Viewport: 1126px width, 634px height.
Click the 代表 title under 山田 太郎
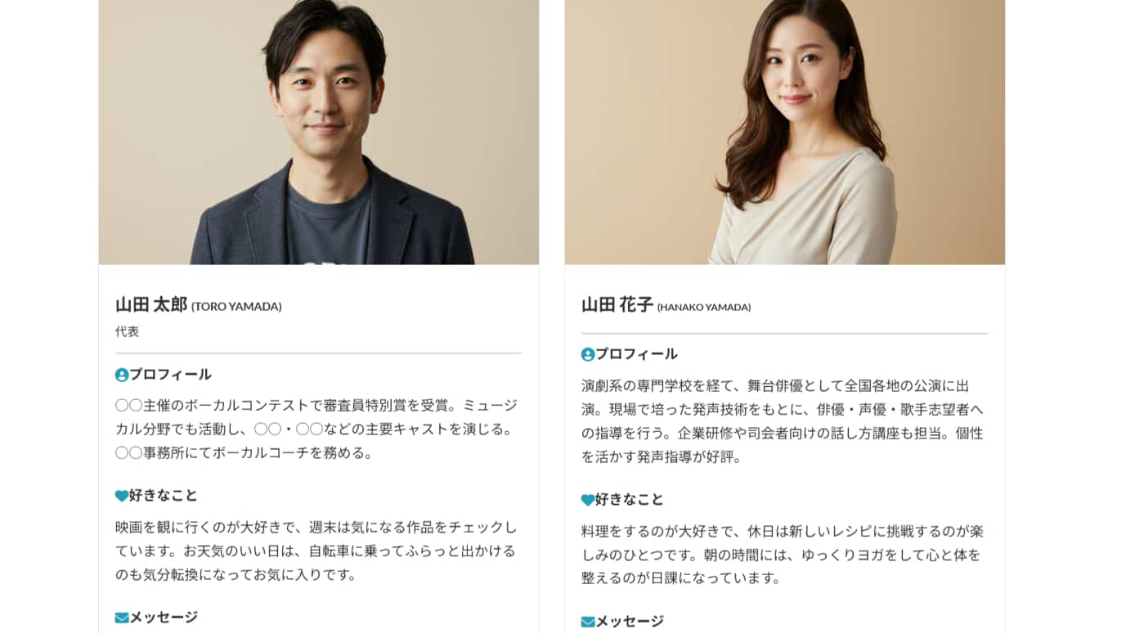[x=128, y=331]
